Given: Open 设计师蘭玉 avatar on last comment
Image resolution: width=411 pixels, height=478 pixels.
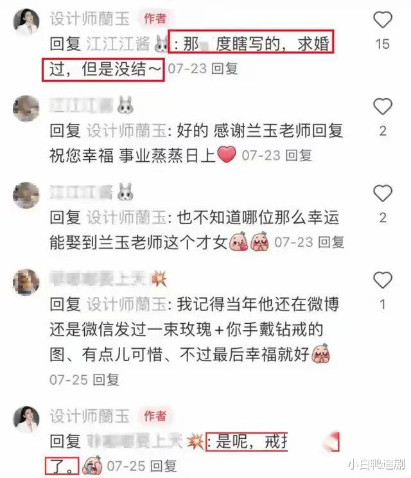Looking at the screenshot, I should 26,419.
